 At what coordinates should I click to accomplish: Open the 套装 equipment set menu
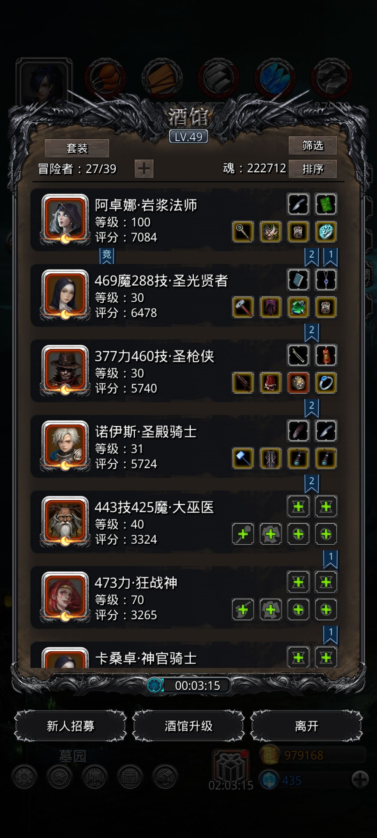[77, 148]
